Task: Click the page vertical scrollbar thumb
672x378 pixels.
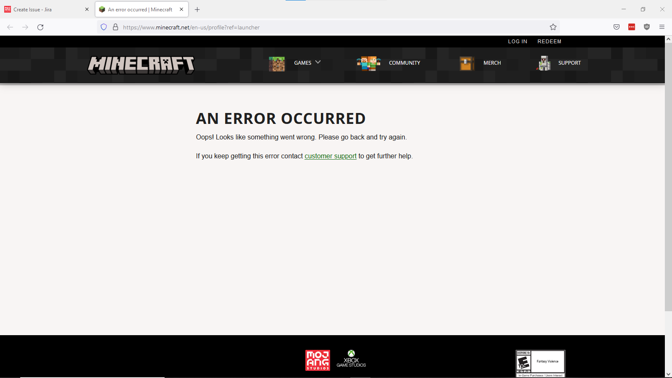Action: click(668, 176)
